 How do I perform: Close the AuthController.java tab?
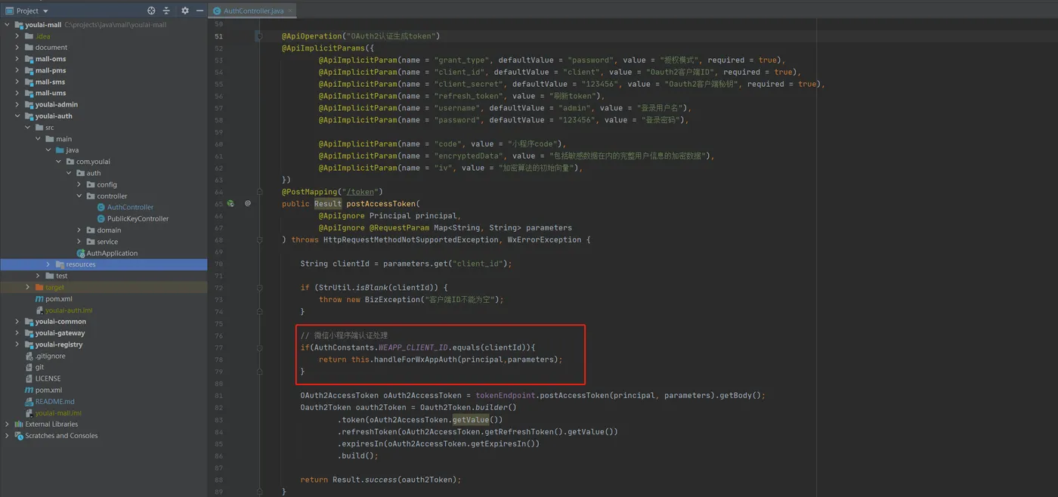[x=290, y=11]
